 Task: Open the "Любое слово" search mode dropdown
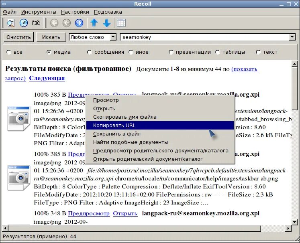93,37
